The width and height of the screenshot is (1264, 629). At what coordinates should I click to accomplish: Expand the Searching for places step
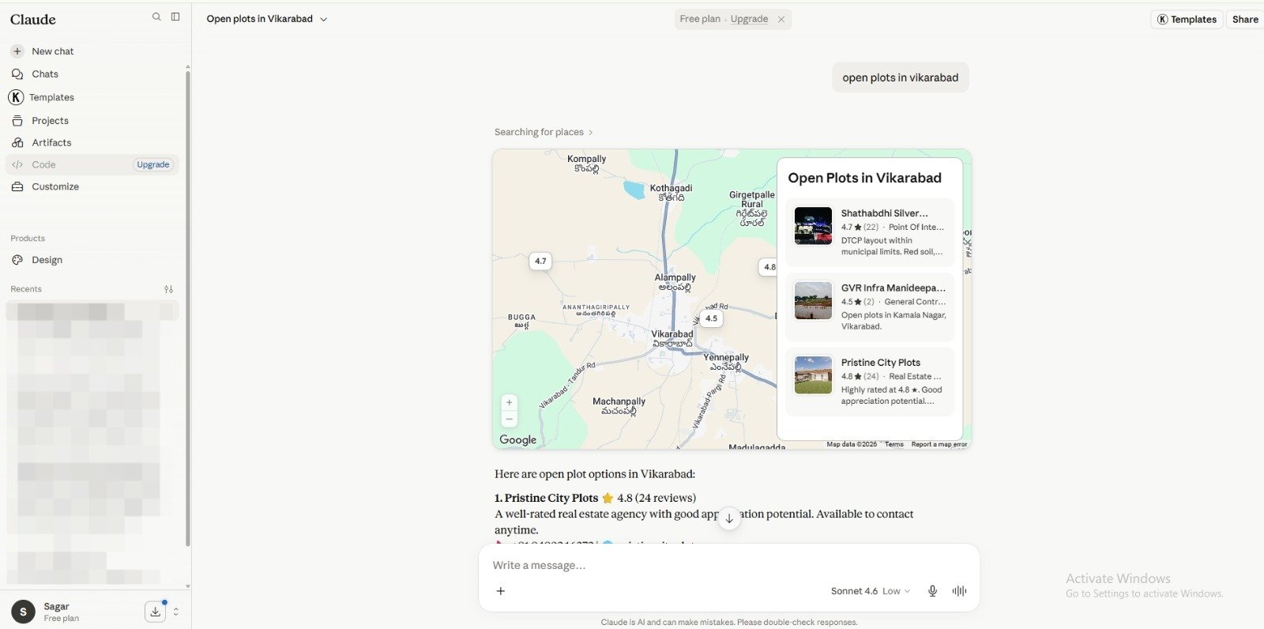click(x=544, y=132)
